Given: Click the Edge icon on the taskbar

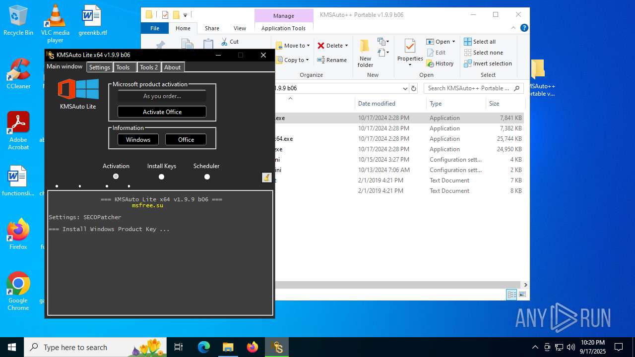Looking at the screenshot, I should (204, 347).
